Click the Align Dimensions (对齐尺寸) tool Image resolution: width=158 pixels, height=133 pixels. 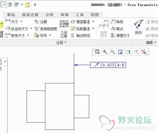pos(104,29)
